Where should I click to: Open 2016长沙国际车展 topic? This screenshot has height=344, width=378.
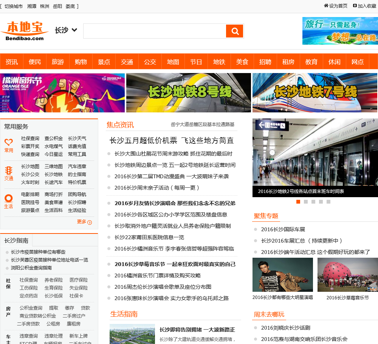(283, 229)
